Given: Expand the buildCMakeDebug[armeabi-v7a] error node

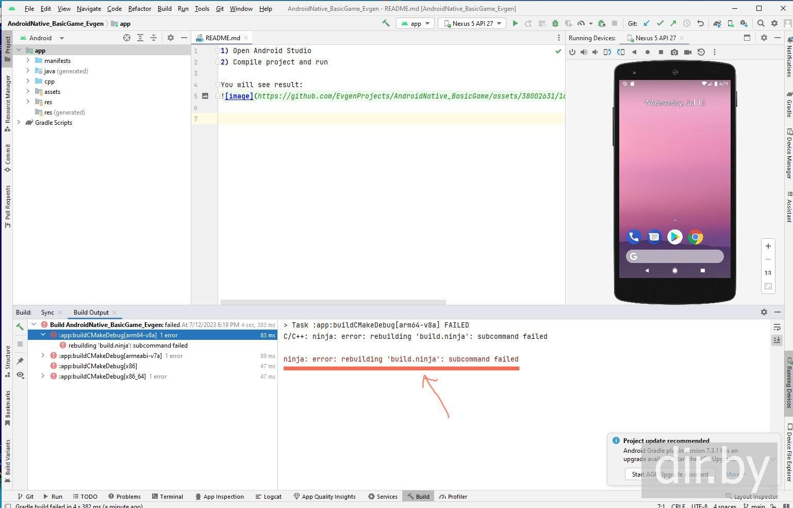Looking at the screenshot, I should [x=43, y=355].
